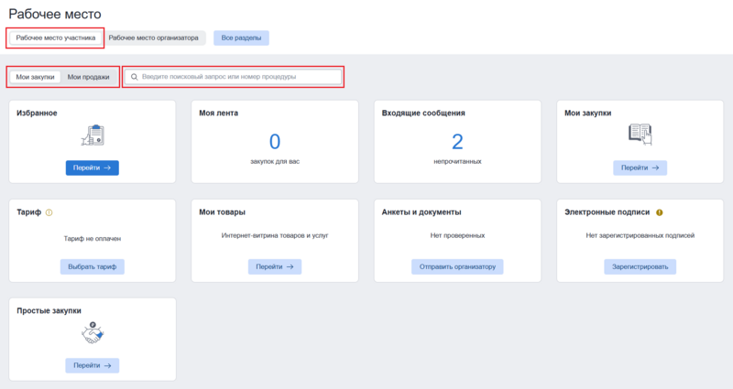
Task: Click the Простые закупки handshake icon
Action: click(92, 334)
